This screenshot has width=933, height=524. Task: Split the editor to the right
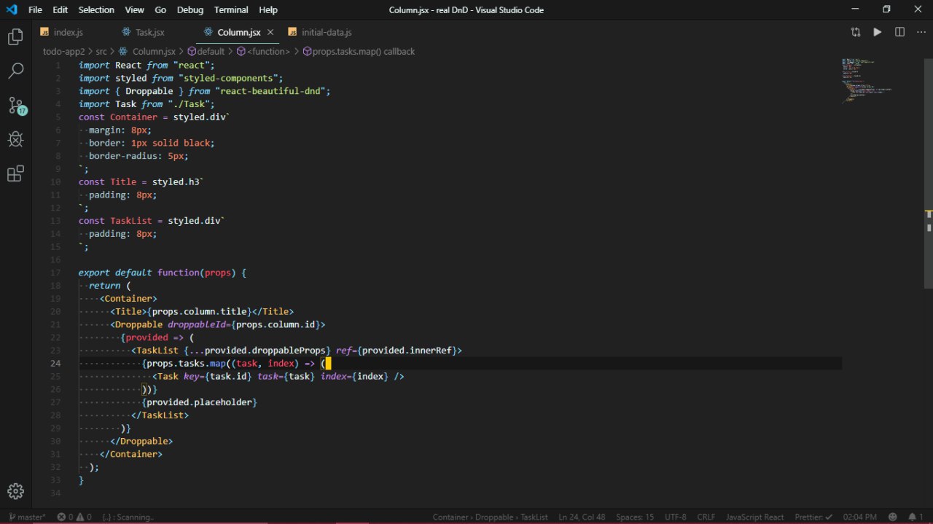899,32
